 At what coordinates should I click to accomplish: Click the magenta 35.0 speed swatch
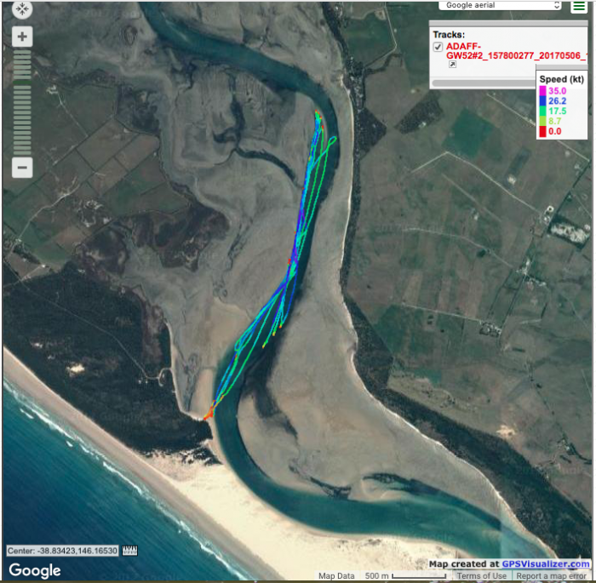[542, 91]
